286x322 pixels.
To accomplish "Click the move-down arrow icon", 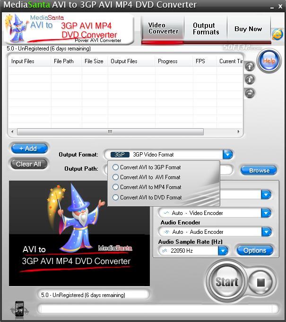I will coord(250,80).
